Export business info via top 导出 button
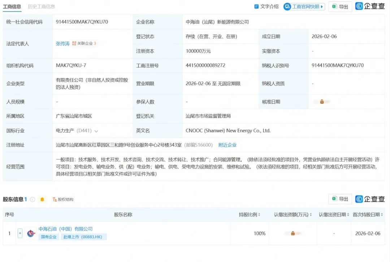 coord(340,7)
